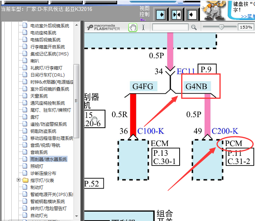Open 电铬后视镜系统 document
This screenshot has width=255, height=221.
point(45,40)
